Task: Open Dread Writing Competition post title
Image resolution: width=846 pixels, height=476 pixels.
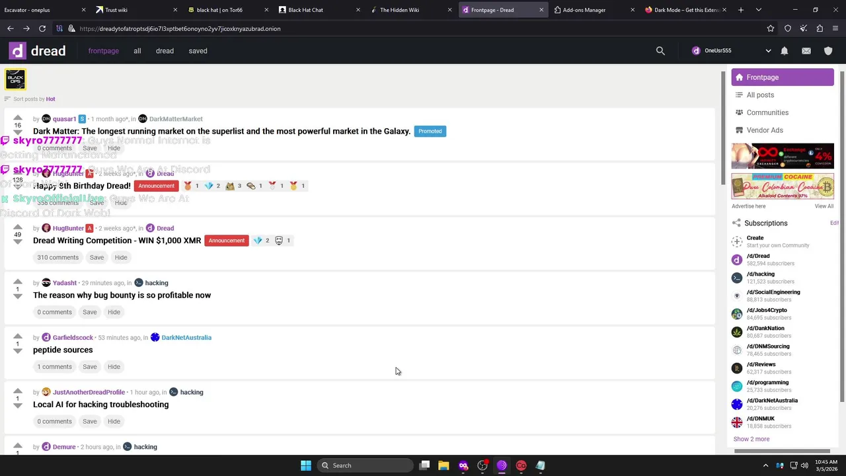Action: click(117, 241)
